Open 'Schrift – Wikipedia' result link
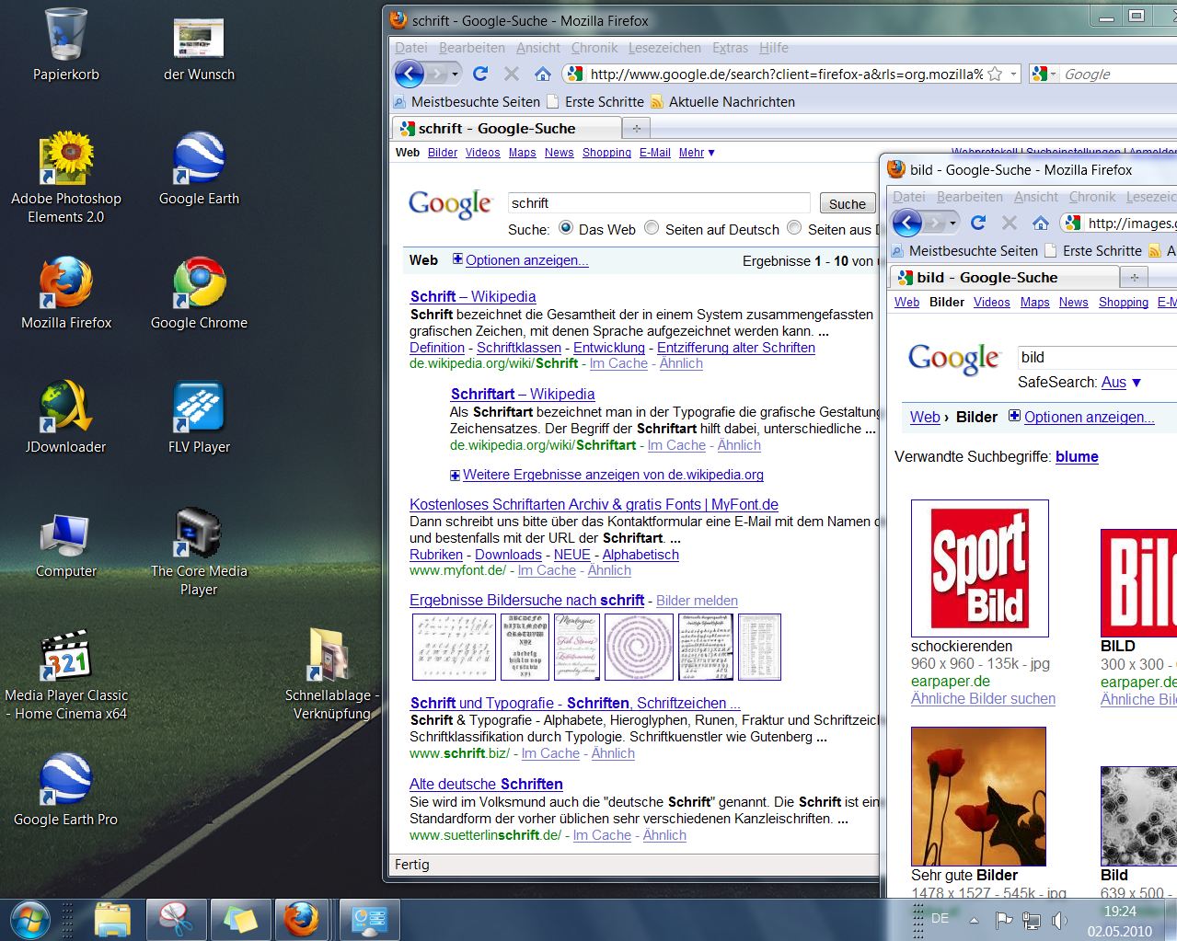Screen dimensions: 1177x941 473,296
